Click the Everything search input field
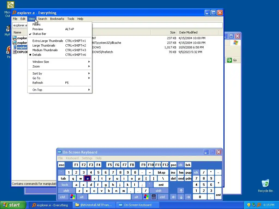Image resolution: width=279 pixels, height=209 pixels. point(117,25)
